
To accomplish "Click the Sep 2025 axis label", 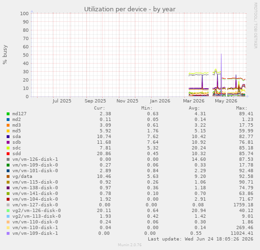I will 95,101.
